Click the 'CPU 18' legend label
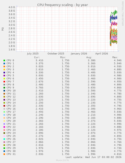Image resolution: width=125 pixels, height=163 pixels. point(11,115)
